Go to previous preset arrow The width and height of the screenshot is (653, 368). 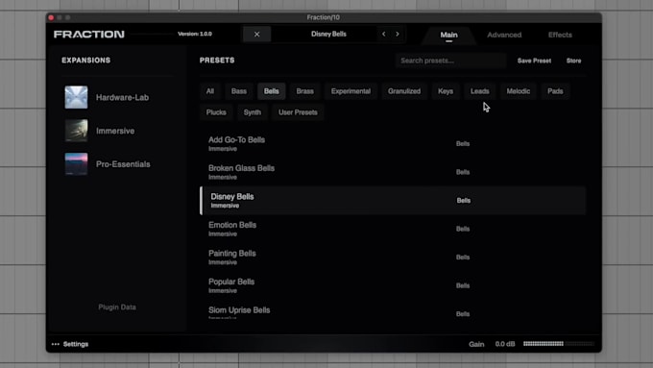point(383,35)
